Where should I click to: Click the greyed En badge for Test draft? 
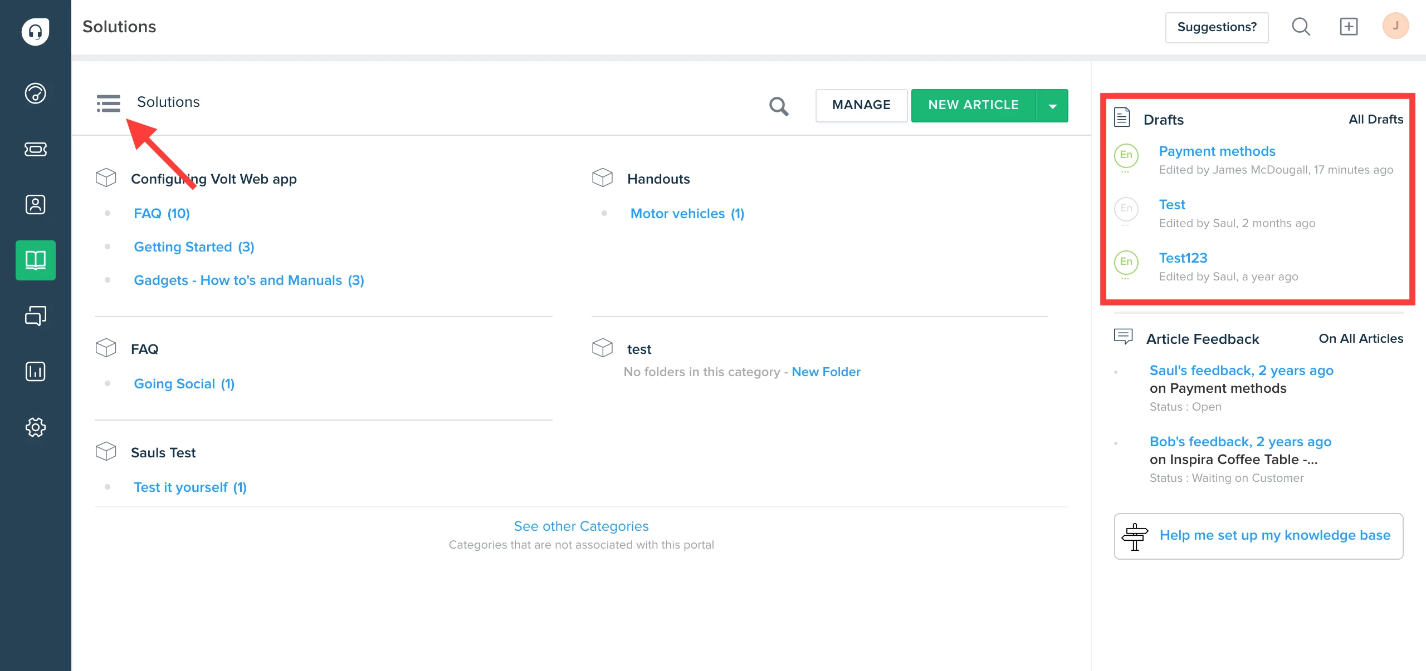click(x=1126, y=209)
